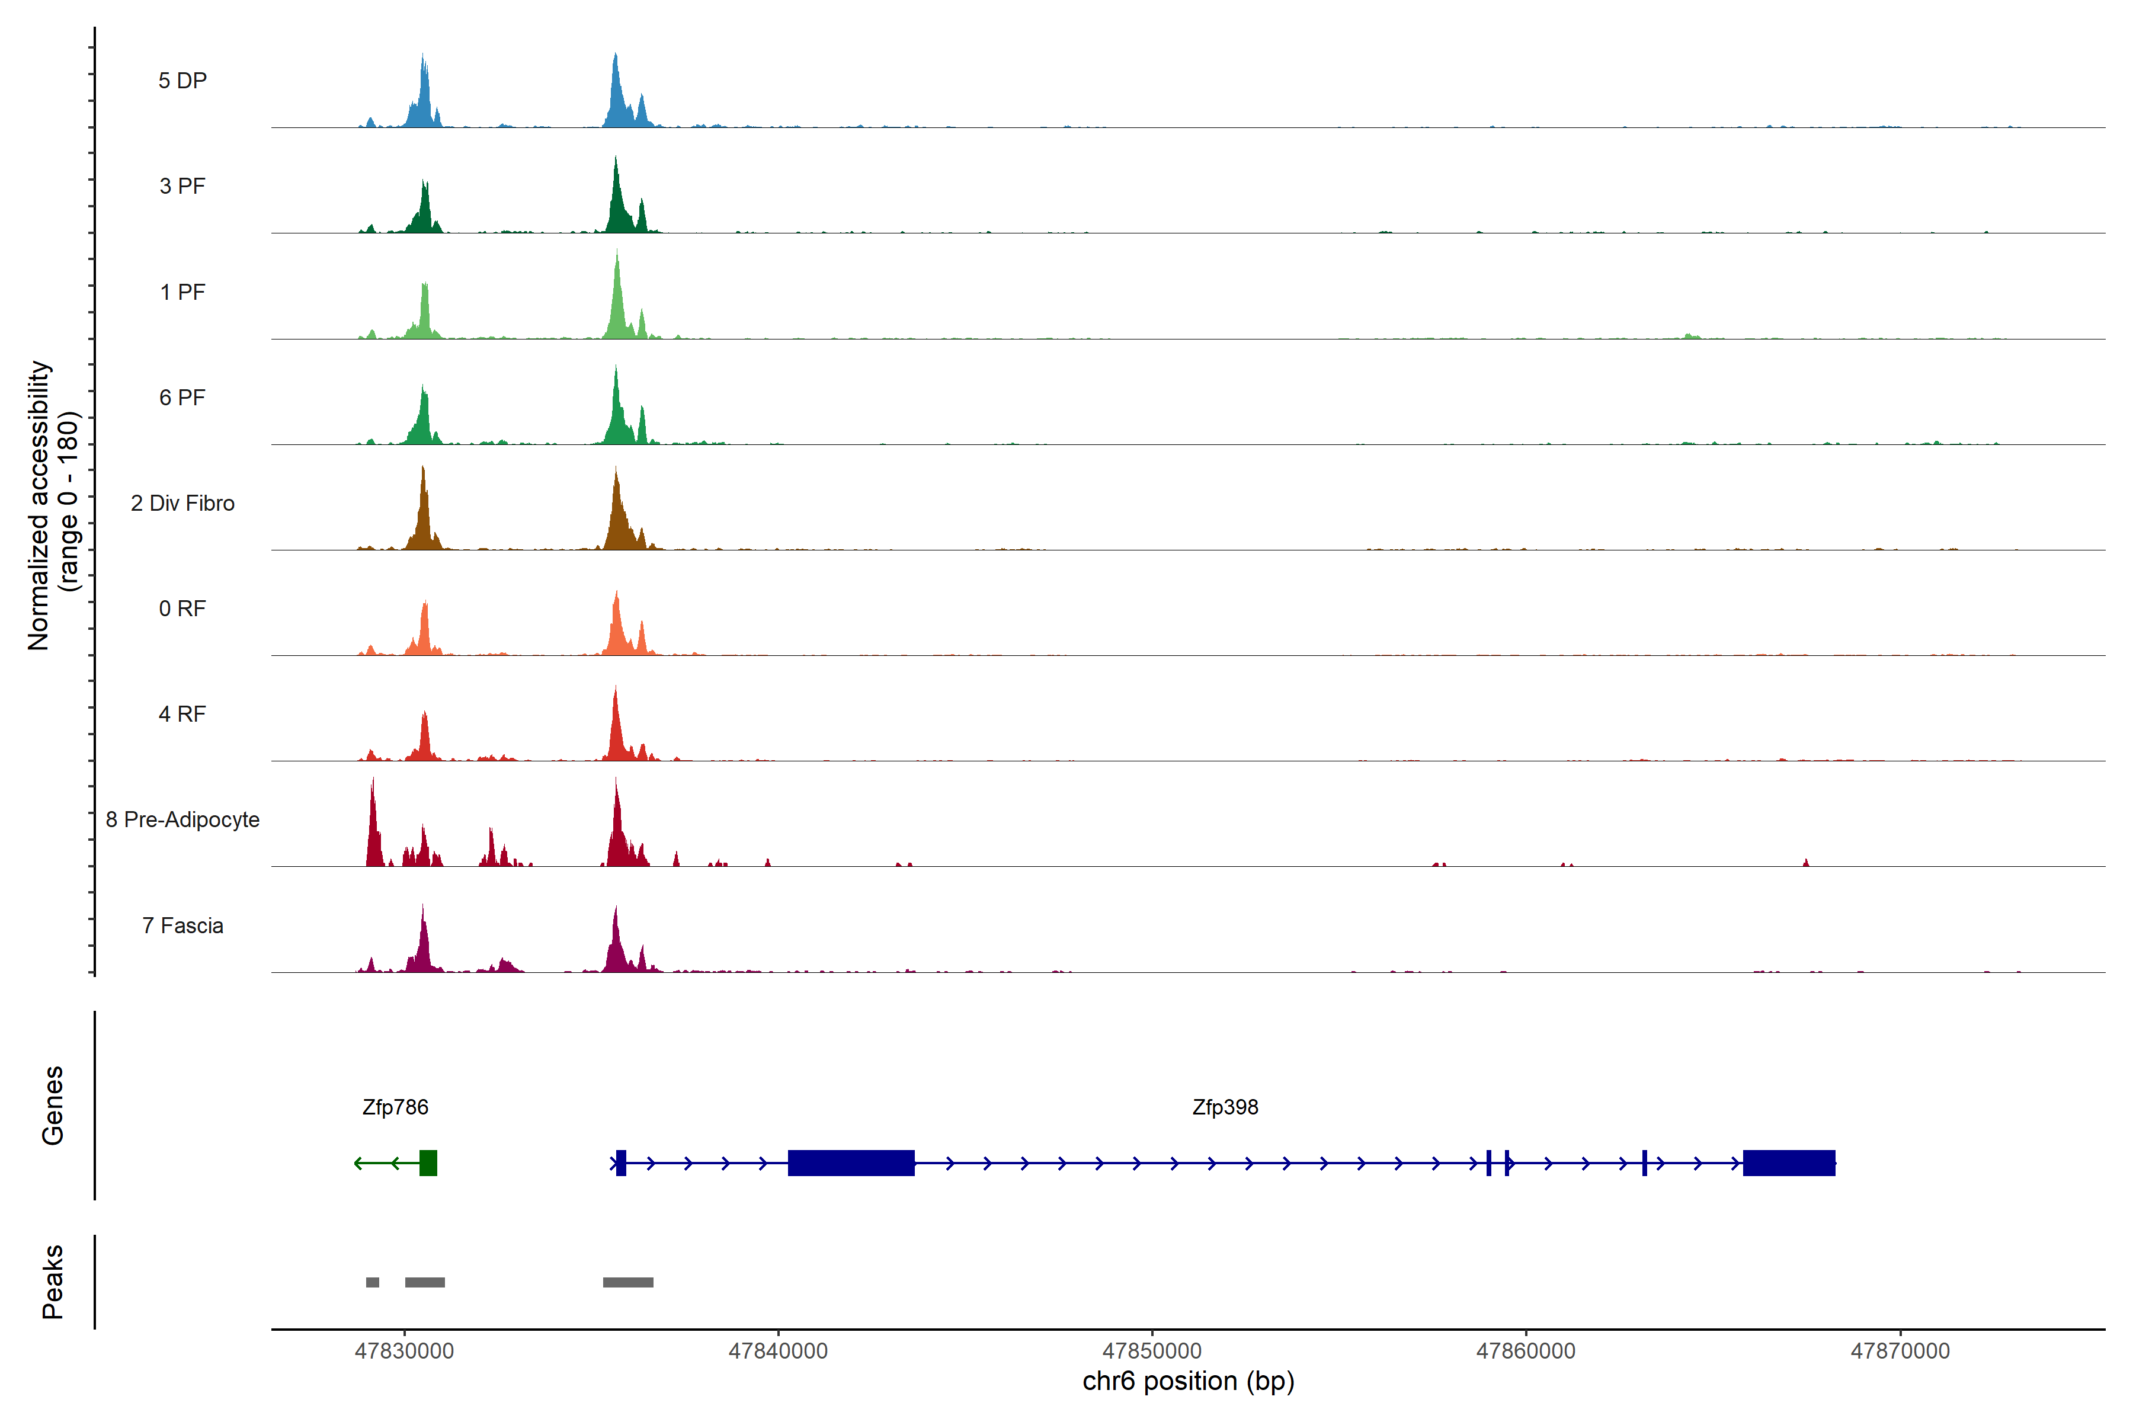
Task: Select the leftmost small gray peak bar
Action: [x=372, y=1282]
